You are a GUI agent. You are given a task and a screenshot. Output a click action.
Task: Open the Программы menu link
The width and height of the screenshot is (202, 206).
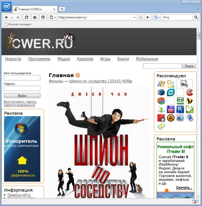(39, 59)
